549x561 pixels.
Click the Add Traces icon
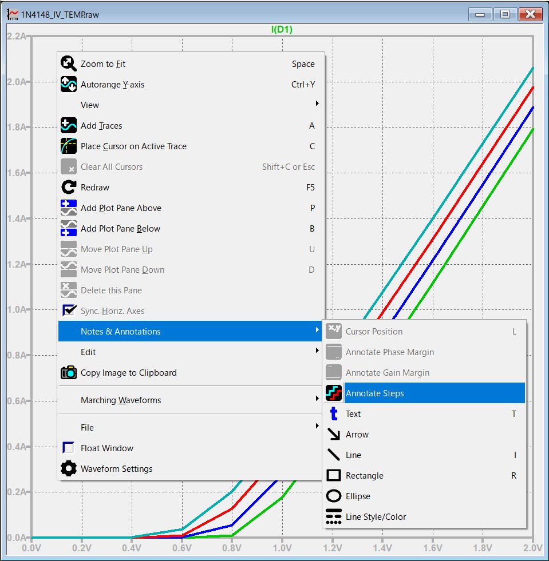(69, 126)
